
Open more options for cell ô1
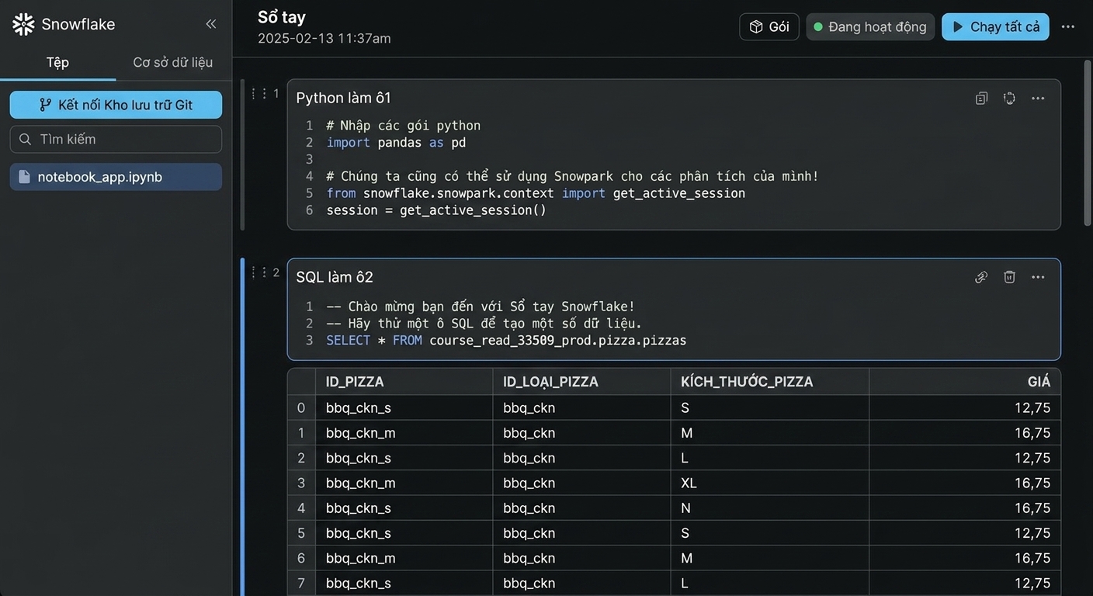(x=1038, y=98)
